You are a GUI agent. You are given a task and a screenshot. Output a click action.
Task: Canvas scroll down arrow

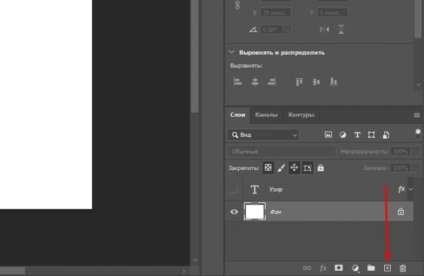tap(195, 260)
